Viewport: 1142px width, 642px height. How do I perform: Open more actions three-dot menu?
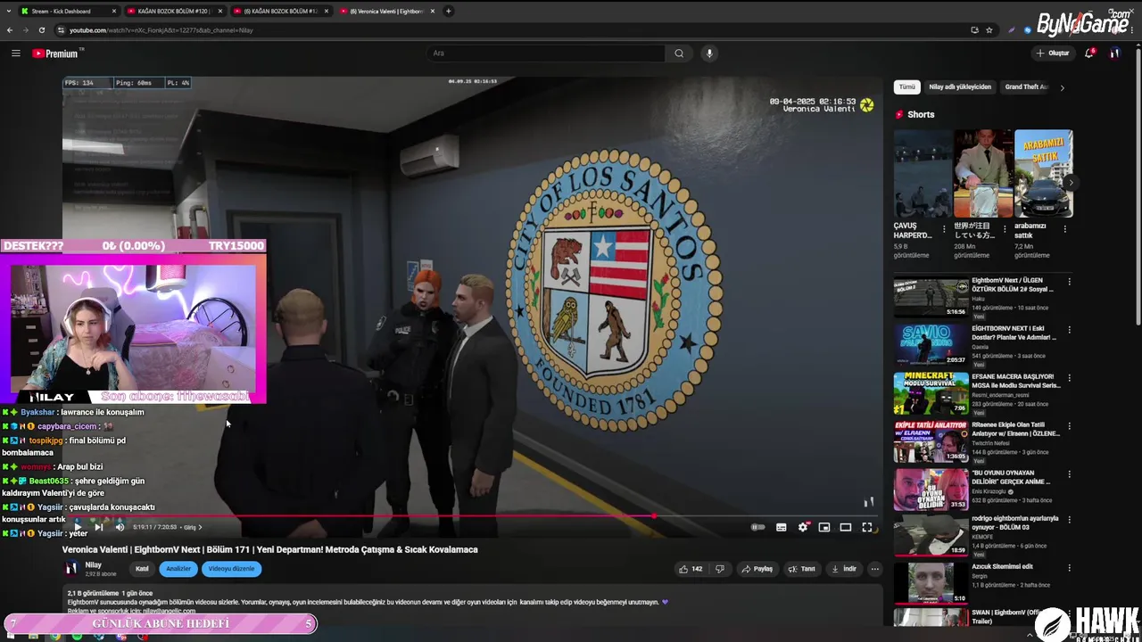[x=875, y=569]
